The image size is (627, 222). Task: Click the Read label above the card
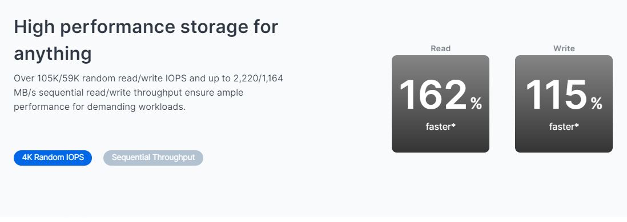(x=440, y=48)
